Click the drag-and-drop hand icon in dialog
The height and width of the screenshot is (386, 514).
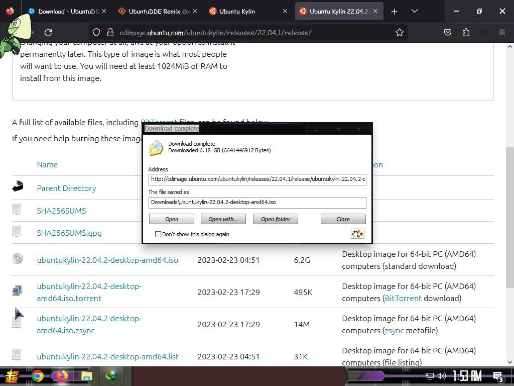click(357, 234)
